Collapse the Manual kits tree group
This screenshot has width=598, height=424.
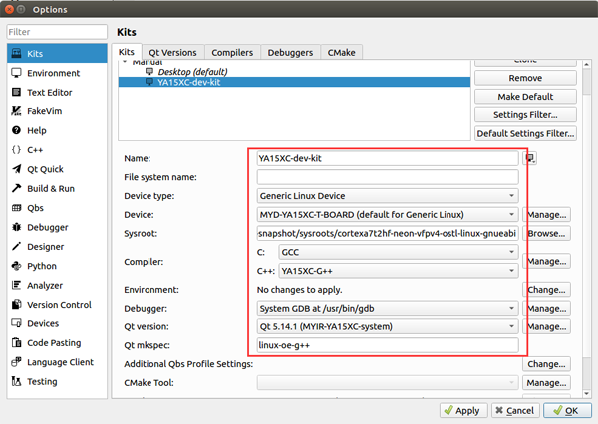[125, 62]
